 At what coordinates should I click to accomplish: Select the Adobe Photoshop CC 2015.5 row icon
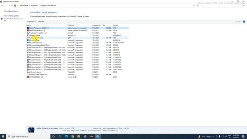point(28,28)
